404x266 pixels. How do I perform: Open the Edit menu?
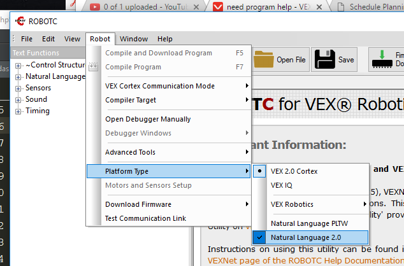click(x=48, y=39)
